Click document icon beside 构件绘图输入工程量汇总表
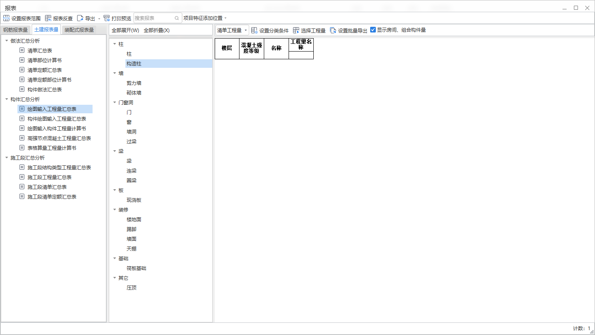The width and height of the screenshot is (595, 335). click(x=22, y=119)
